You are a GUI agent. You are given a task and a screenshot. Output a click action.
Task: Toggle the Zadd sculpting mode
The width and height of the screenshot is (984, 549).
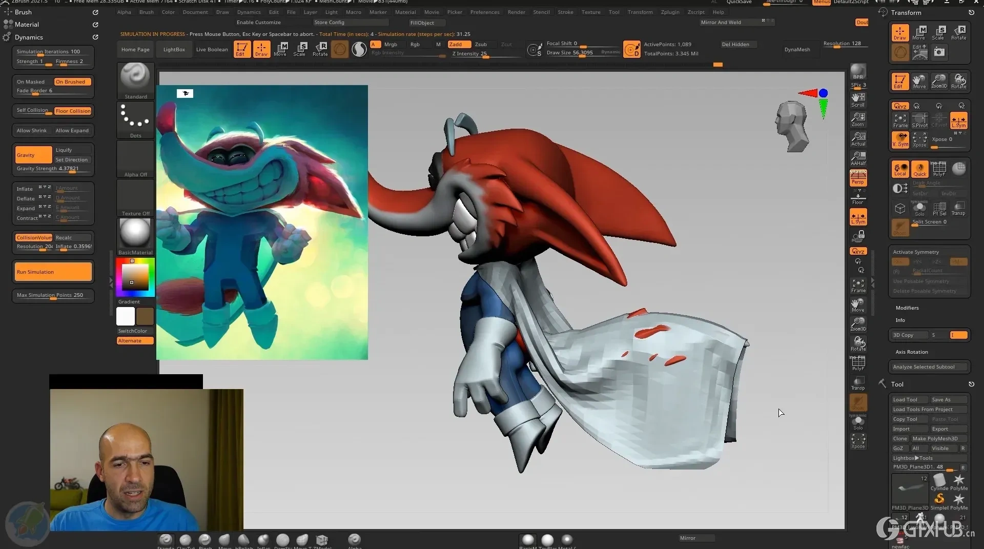tap(458, 44)
